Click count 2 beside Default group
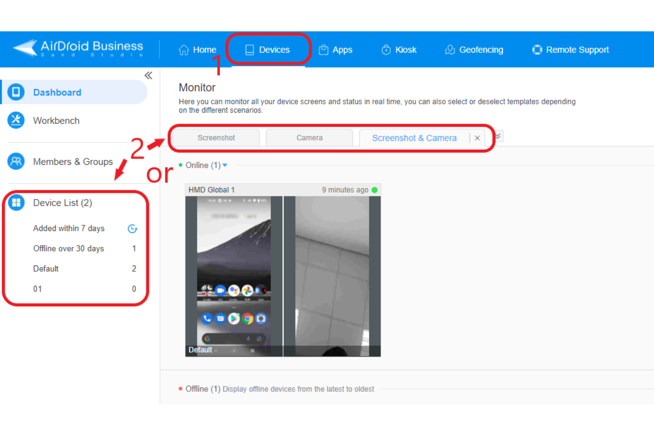654x436 pixels. click(x=134, y=269)
